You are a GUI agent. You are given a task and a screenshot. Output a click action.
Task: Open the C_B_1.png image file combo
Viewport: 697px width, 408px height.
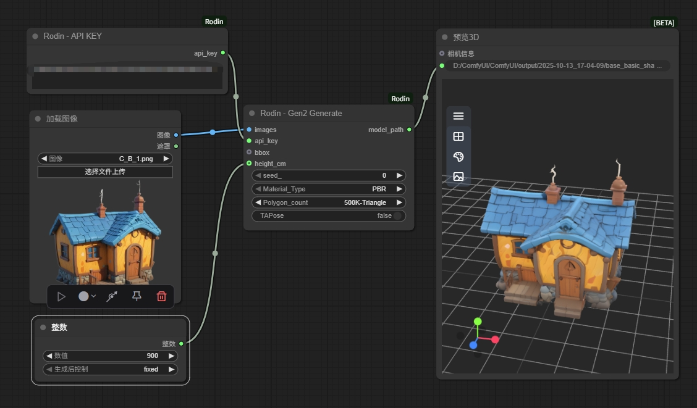[105, 159]
